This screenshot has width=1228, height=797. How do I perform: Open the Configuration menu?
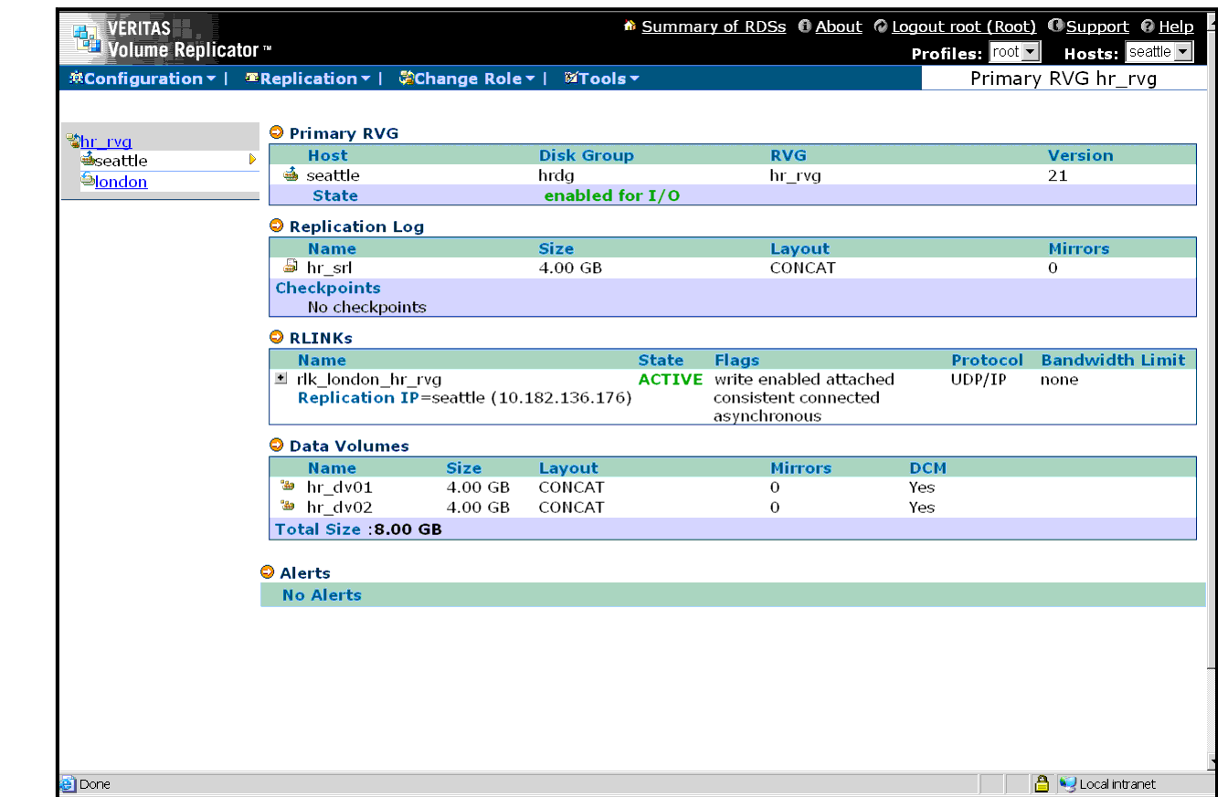pos(143,79)
